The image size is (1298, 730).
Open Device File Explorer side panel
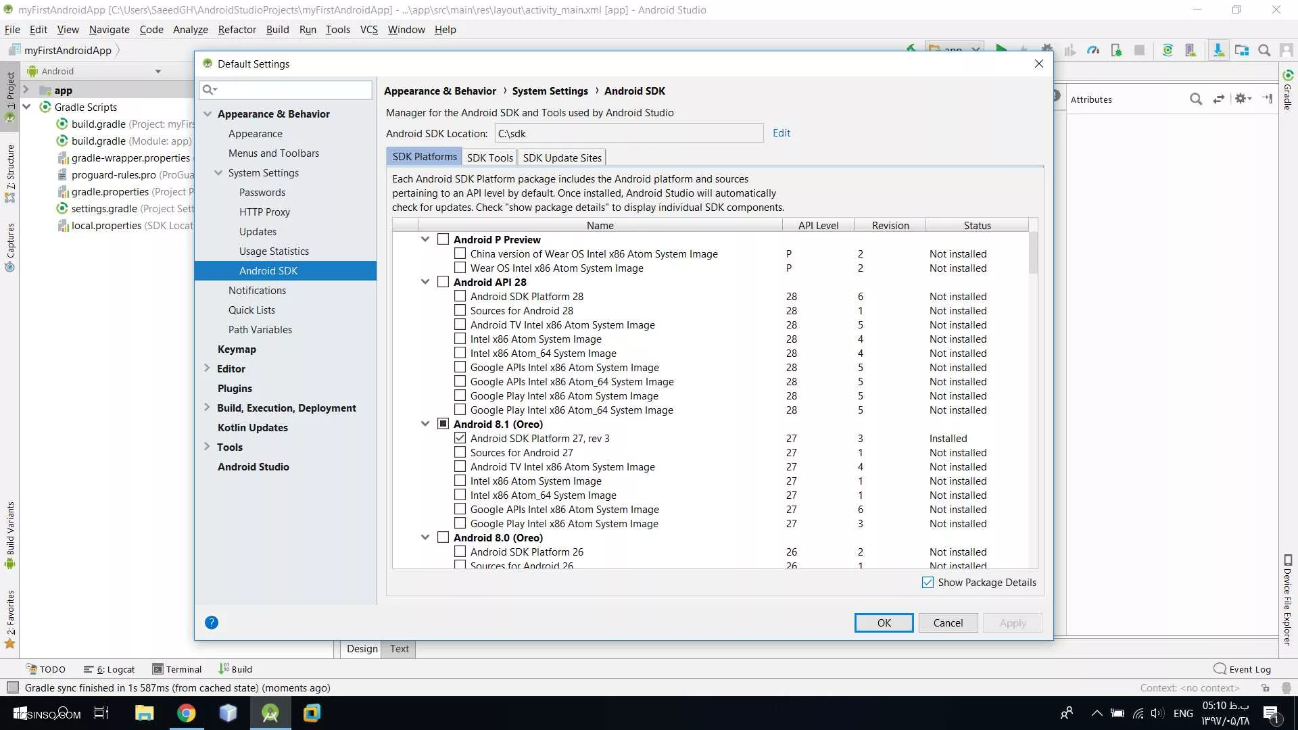pyautogui.click(x=1288, y=600)
